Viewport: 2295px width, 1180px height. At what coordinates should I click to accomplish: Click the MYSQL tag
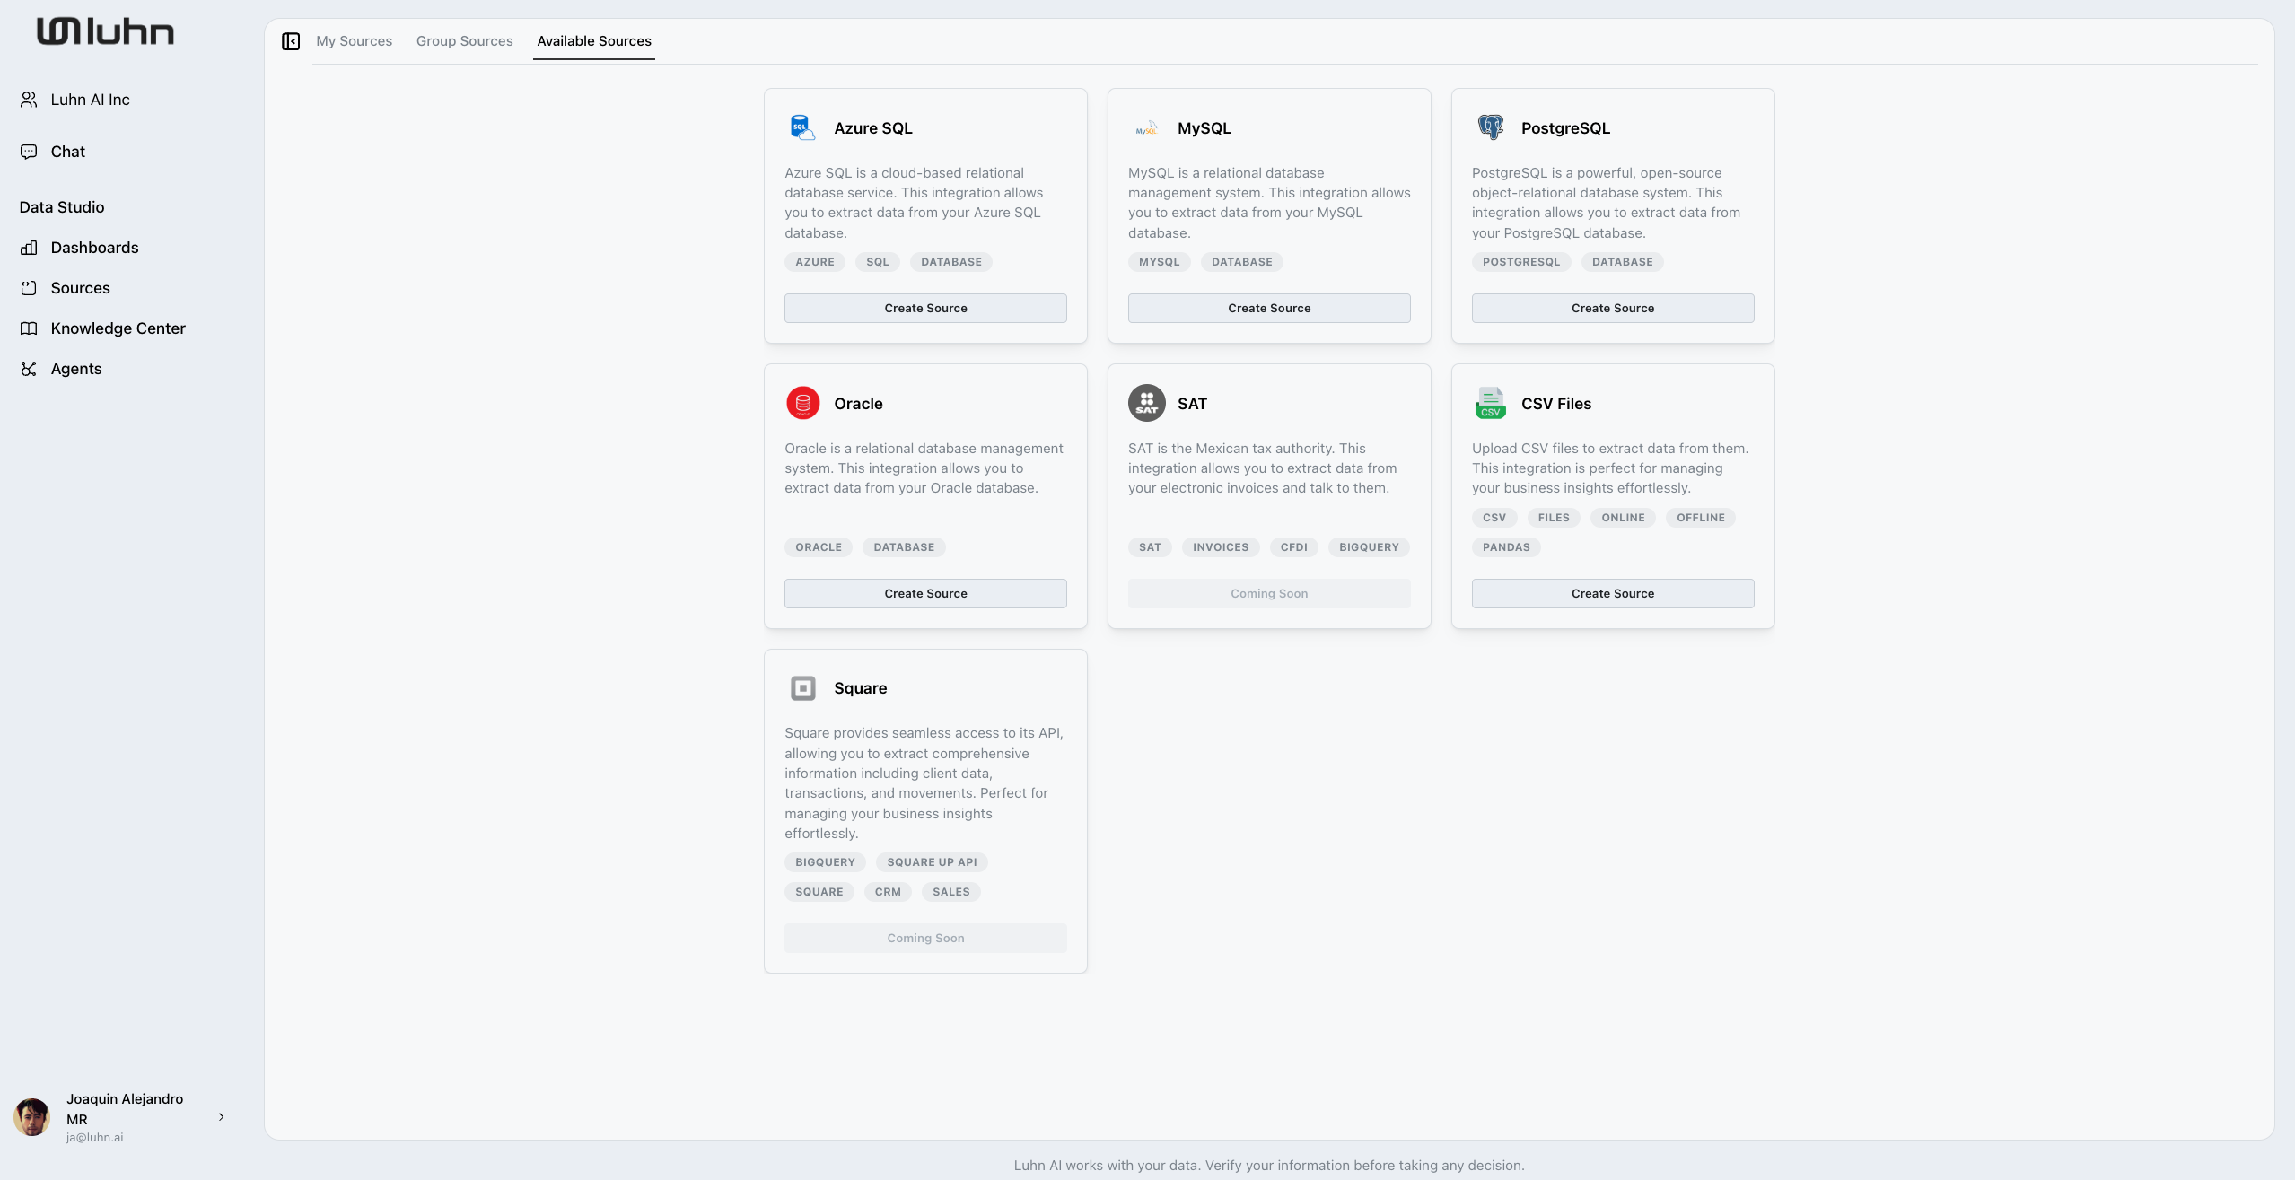pos(1160,262)
